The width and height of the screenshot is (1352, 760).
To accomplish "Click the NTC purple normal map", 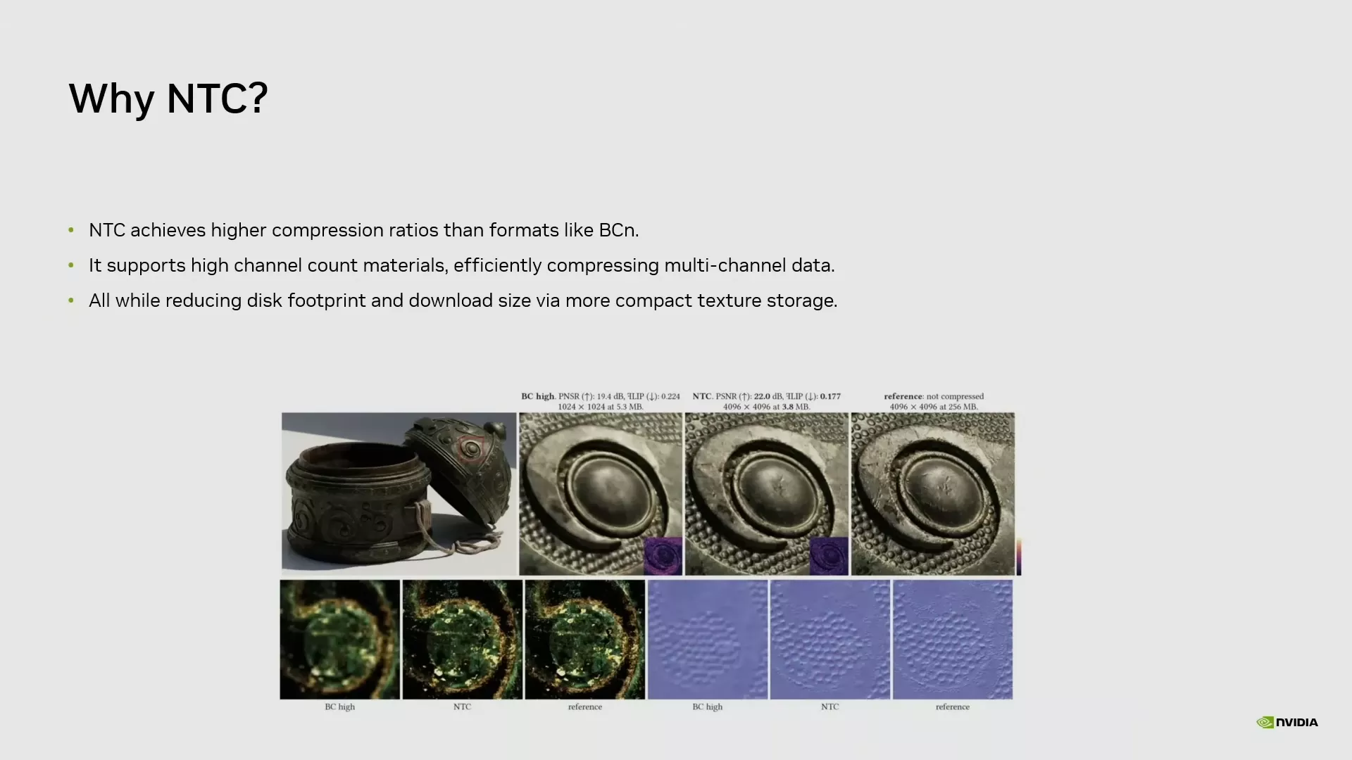I will pos(830,639).
